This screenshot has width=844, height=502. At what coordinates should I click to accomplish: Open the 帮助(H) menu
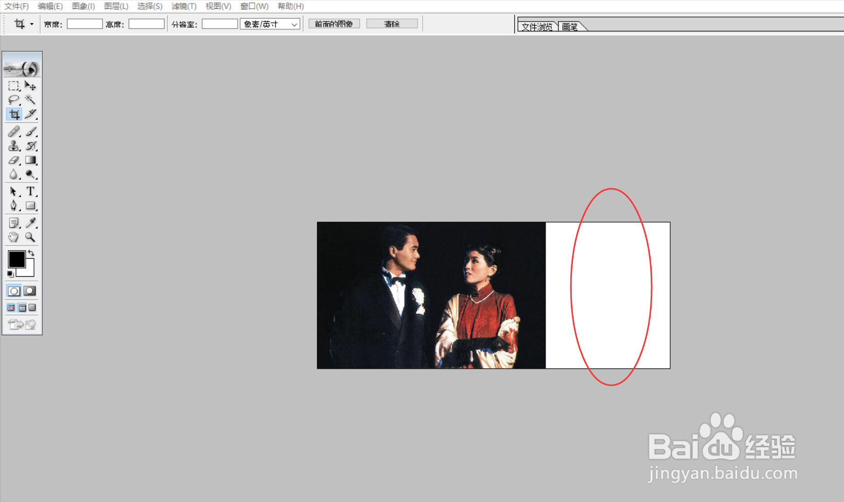291,6
